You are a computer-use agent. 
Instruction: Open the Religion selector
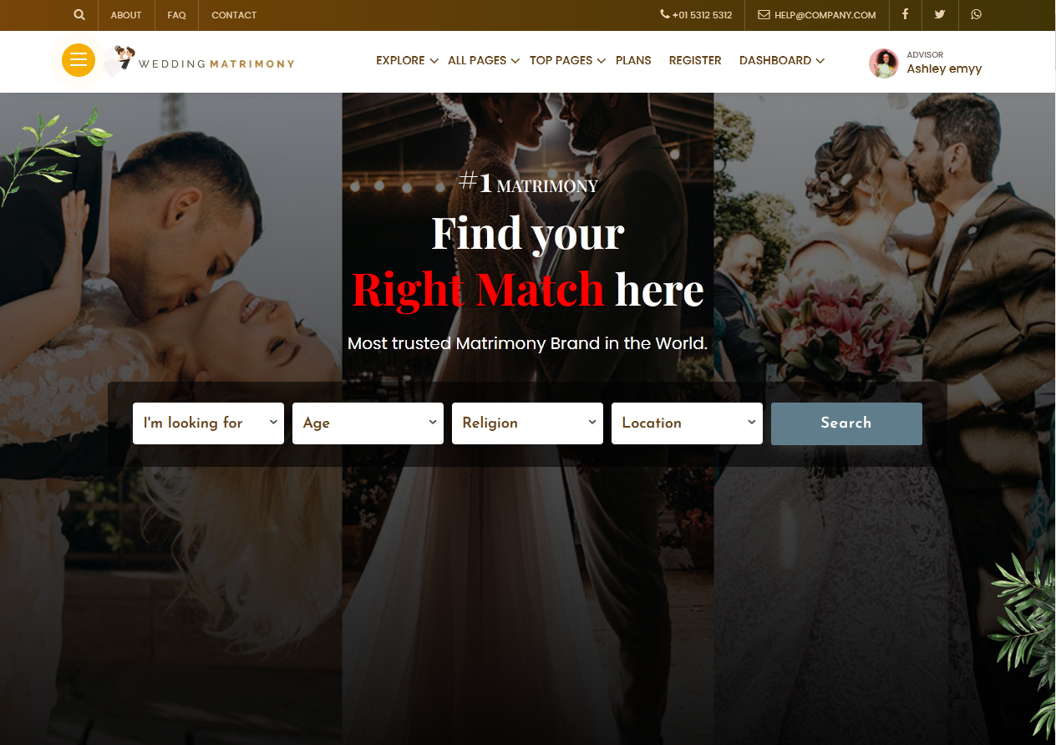pos(527,423)
